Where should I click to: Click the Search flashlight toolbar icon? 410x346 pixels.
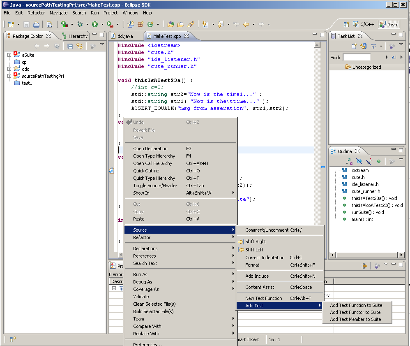(x=191, y=24)
